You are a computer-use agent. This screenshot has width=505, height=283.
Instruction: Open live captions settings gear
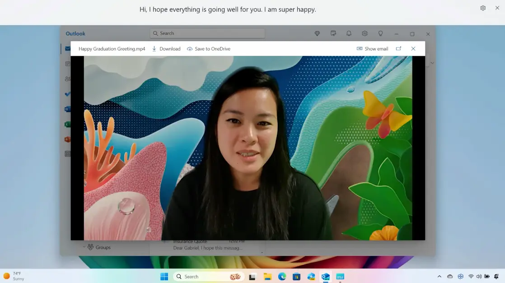[x=483, y=8]
